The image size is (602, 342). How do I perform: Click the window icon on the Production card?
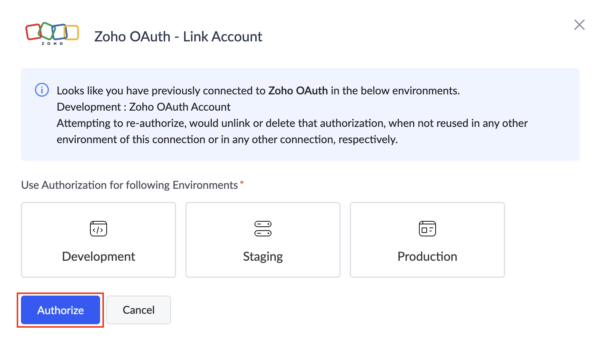[427, 229]
